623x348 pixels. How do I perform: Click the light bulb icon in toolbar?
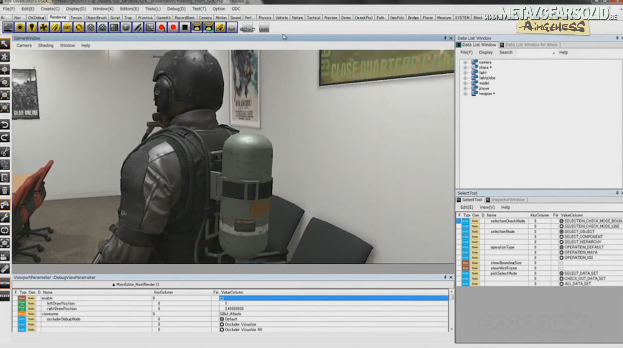pyautogui.click(x=31, y=27)
